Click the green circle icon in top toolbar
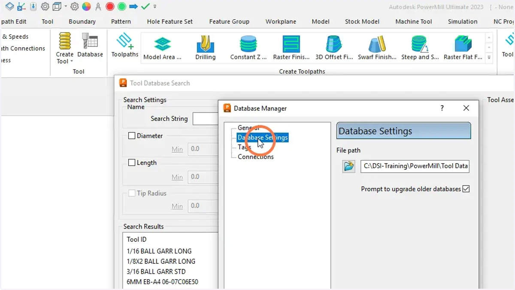 pyautogui.click(x=122, y=6)
